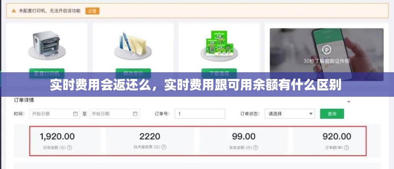
Task: Open calendar icon in second 开始日期 field
Action: pyautogui.click(x=135, y=114)
